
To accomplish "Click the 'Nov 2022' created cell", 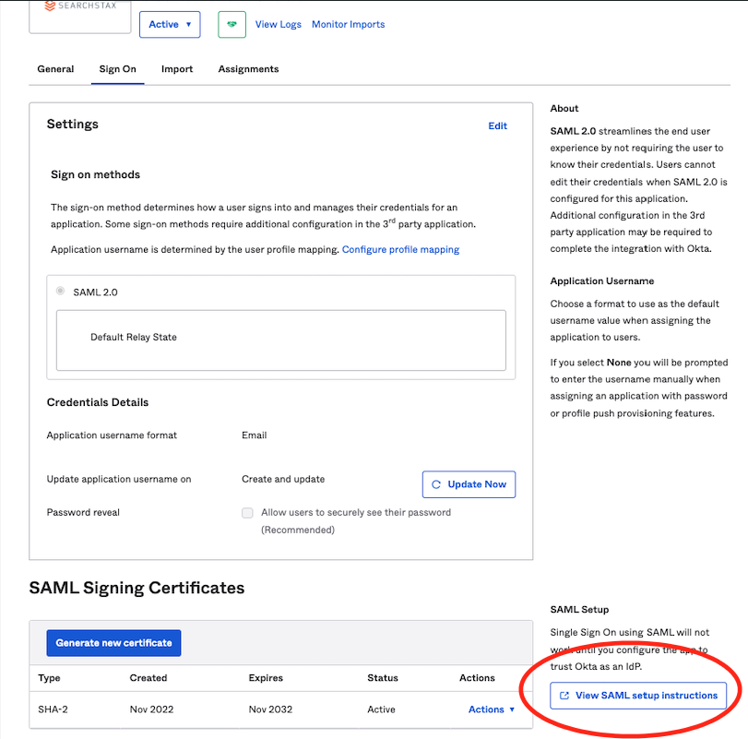I will [151, 709].
